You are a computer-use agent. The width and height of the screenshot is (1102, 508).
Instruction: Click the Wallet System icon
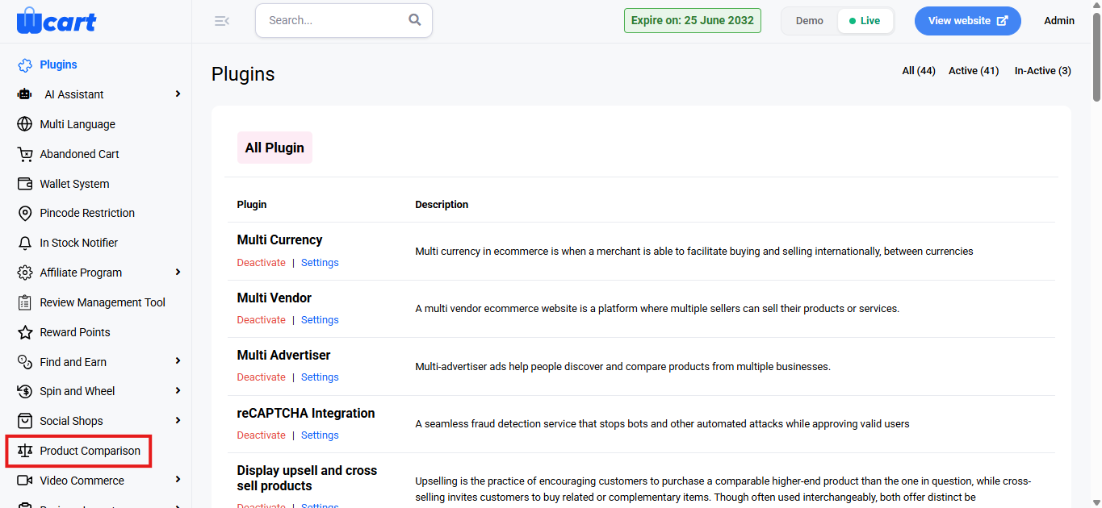(x=25, y=184)
